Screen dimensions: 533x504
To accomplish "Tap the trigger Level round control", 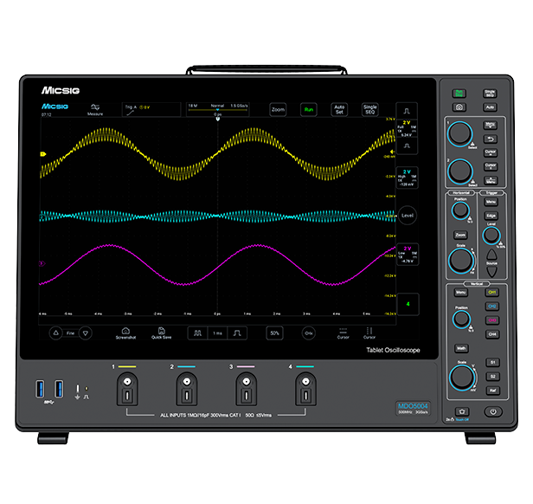I will tap(408, 214).
